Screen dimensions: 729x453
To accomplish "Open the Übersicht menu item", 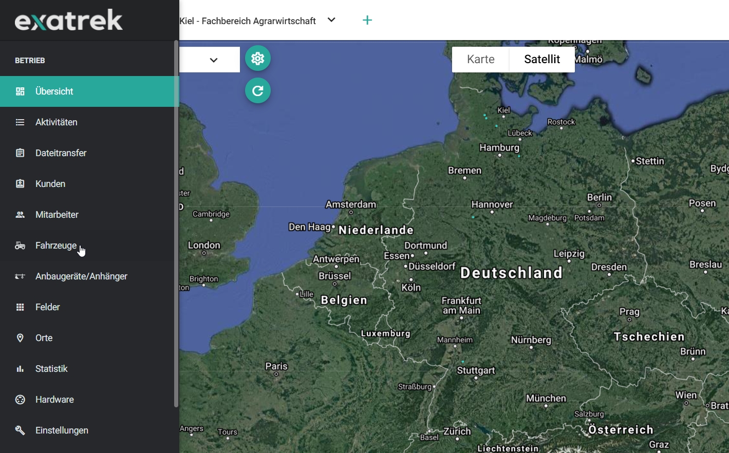I will (x=89, y=91).
